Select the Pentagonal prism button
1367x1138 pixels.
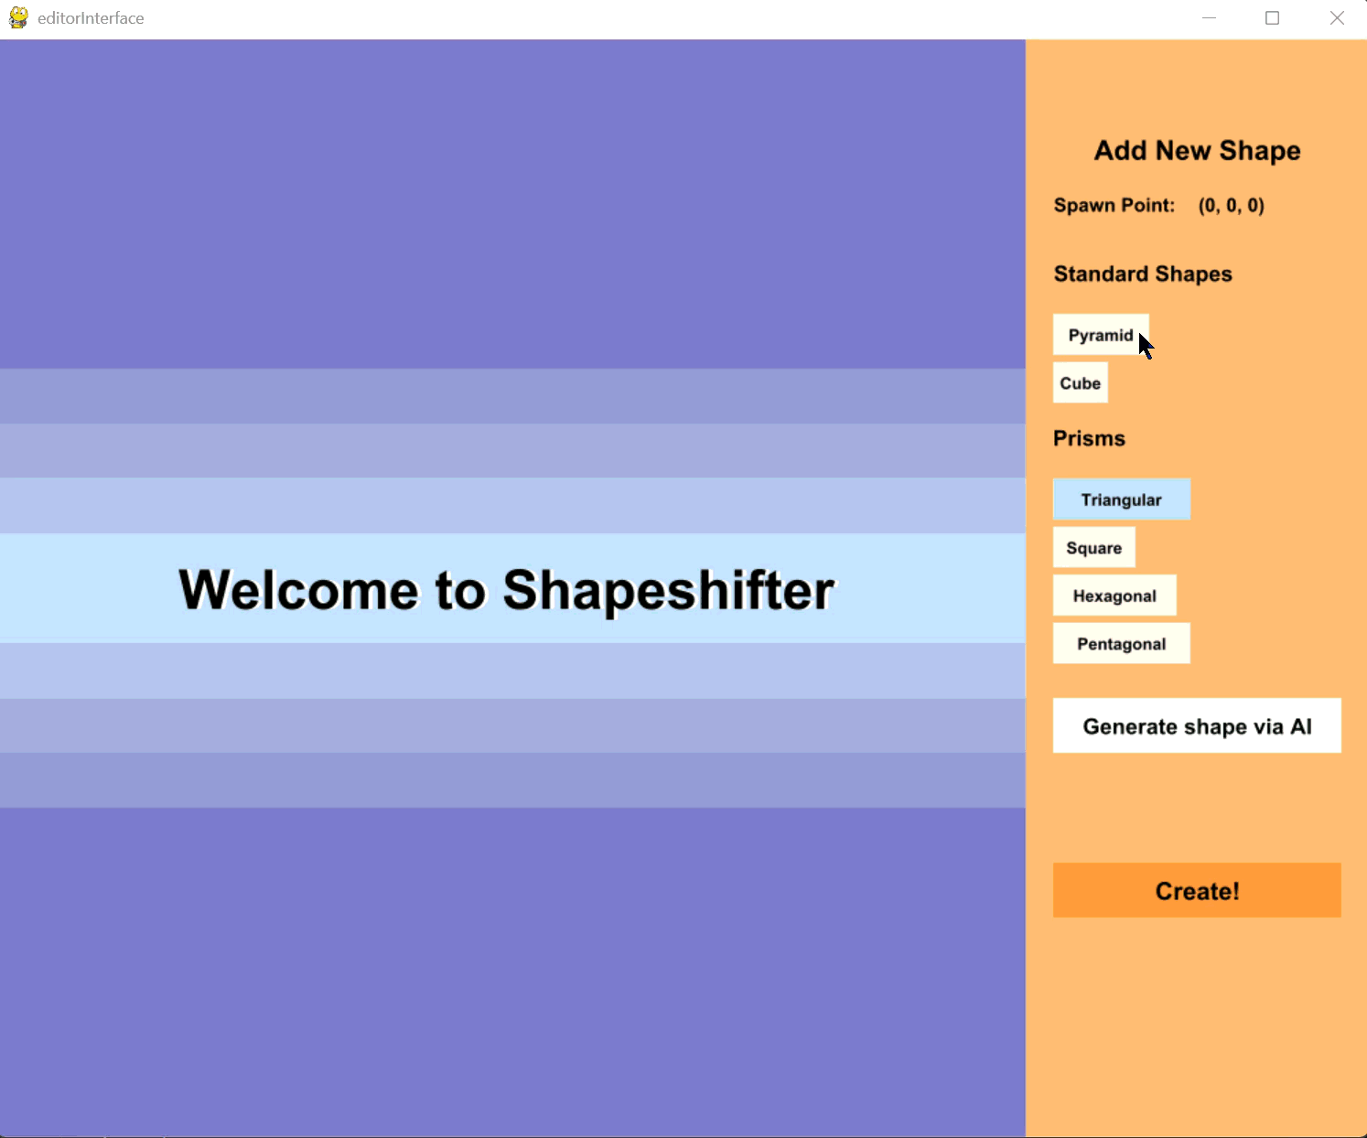click(x=1122, y=644)
